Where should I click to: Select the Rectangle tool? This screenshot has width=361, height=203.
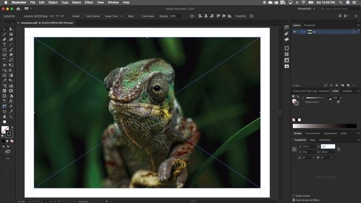(5, 50)
